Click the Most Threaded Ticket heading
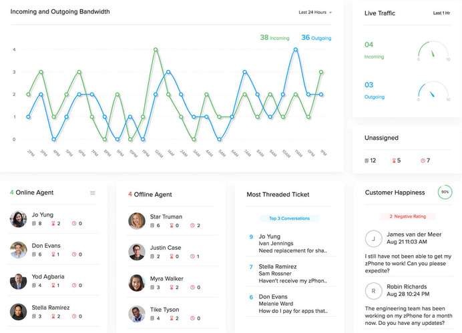This screenshot has height=333, width=462. tap(278, 194)
